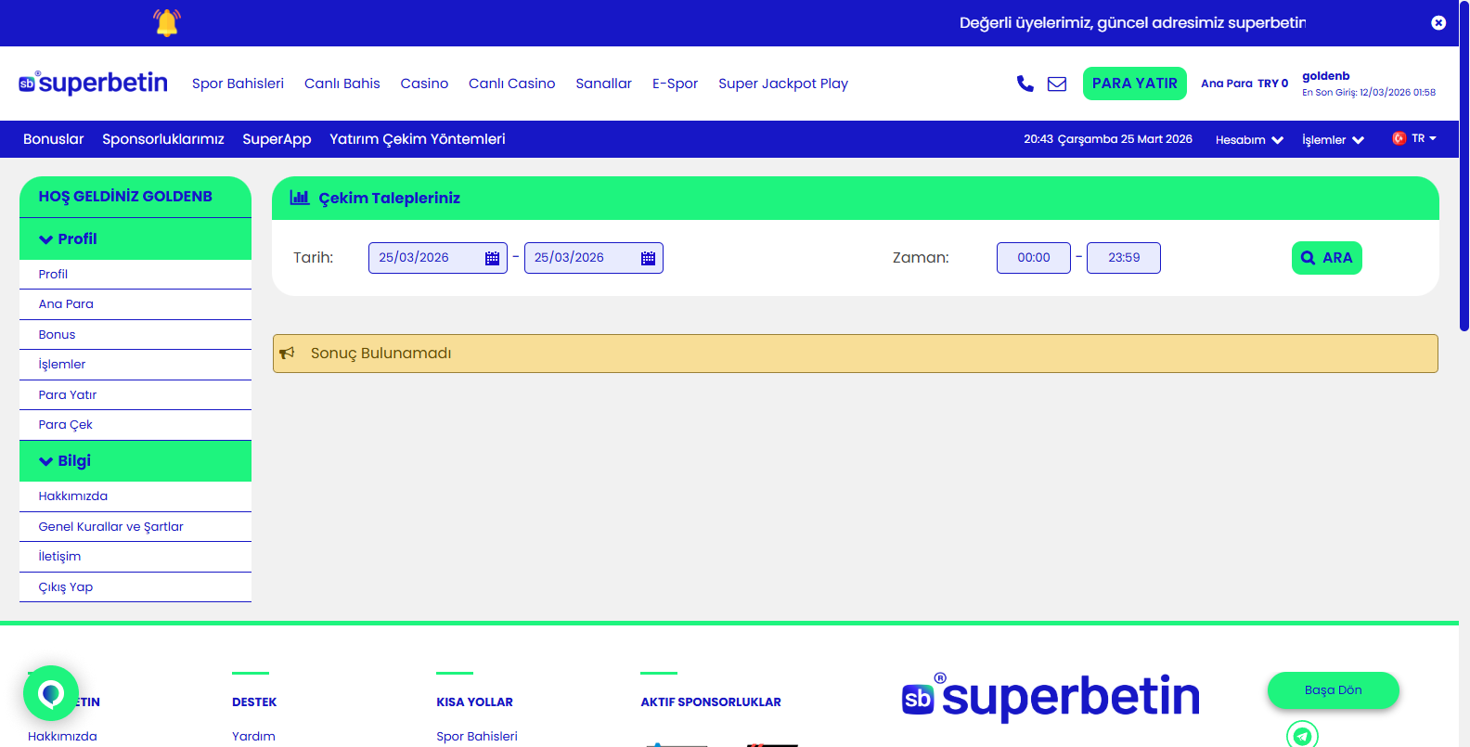The image size is (1470, 747).
Task: Open the Canlı Casino menu
Action: tap(511, 84)
